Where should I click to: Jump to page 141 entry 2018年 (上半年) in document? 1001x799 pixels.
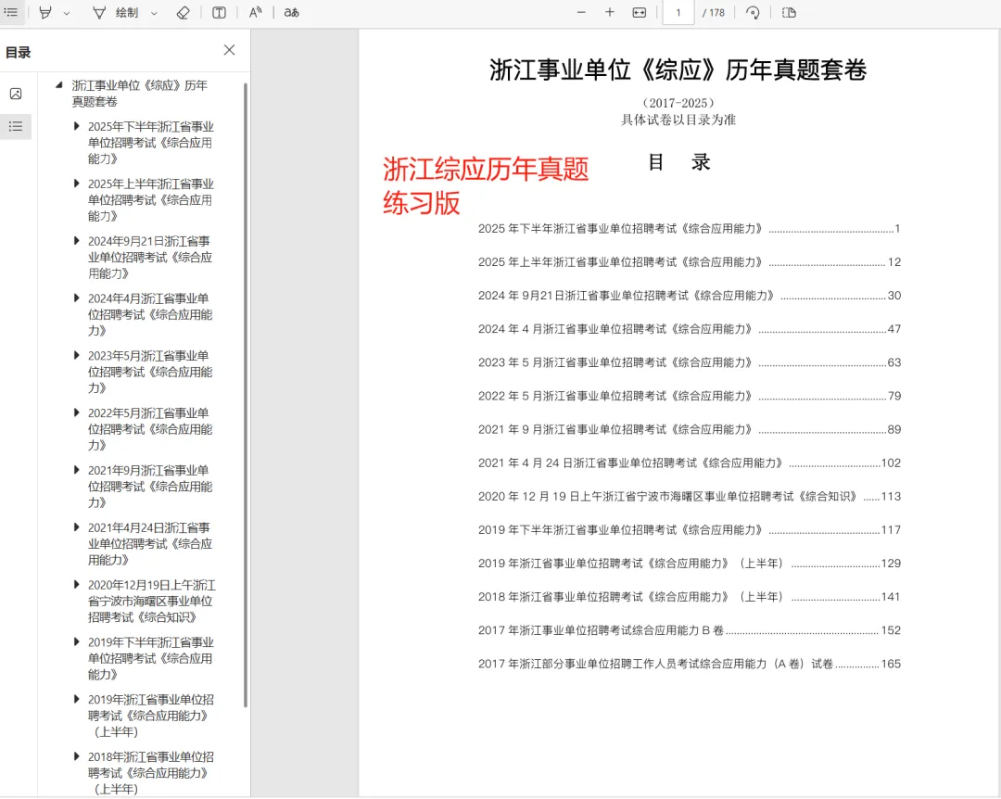(x=689, y=597)
